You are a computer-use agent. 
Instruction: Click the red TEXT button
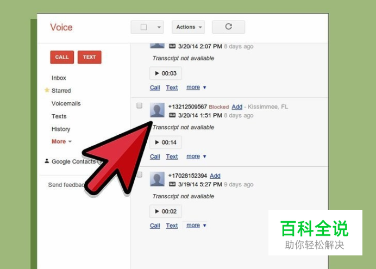click(x=90, y=57)
